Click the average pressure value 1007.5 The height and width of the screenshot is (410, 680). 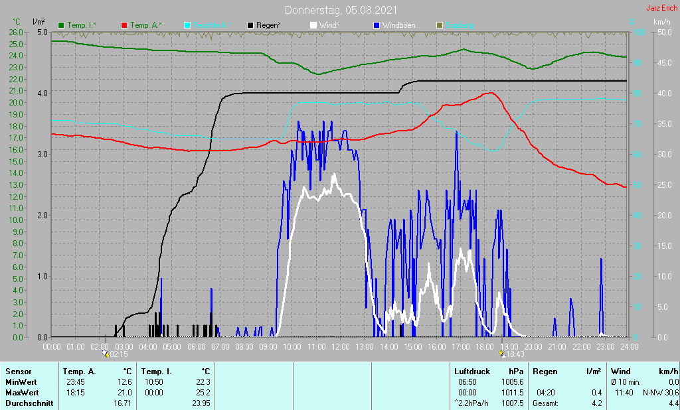513,403
